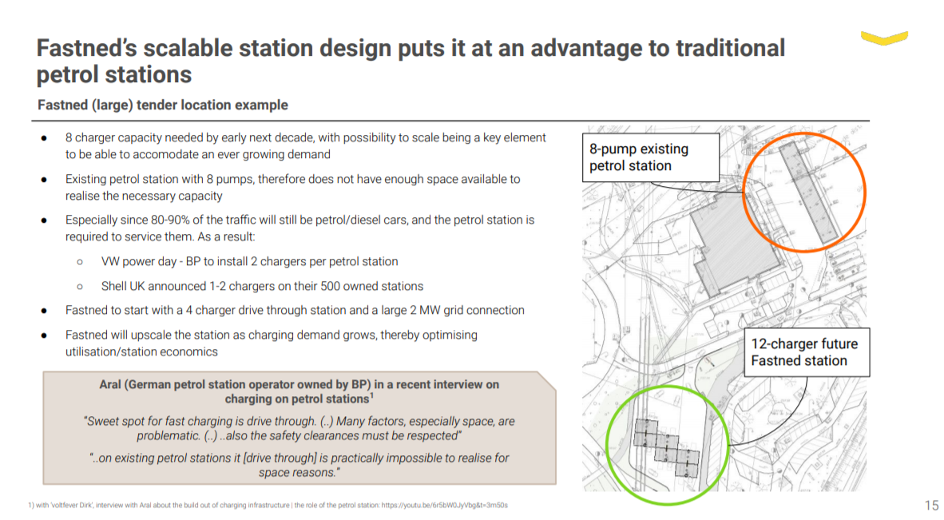Screen dimensions: 944x520
Task: Click bullet 'Especially since 80-90% of the traffic'
Action: coord(299,228)
